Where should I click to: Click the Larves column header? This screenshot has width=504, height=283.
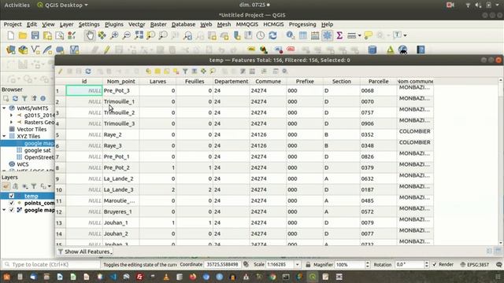(157, 82)
